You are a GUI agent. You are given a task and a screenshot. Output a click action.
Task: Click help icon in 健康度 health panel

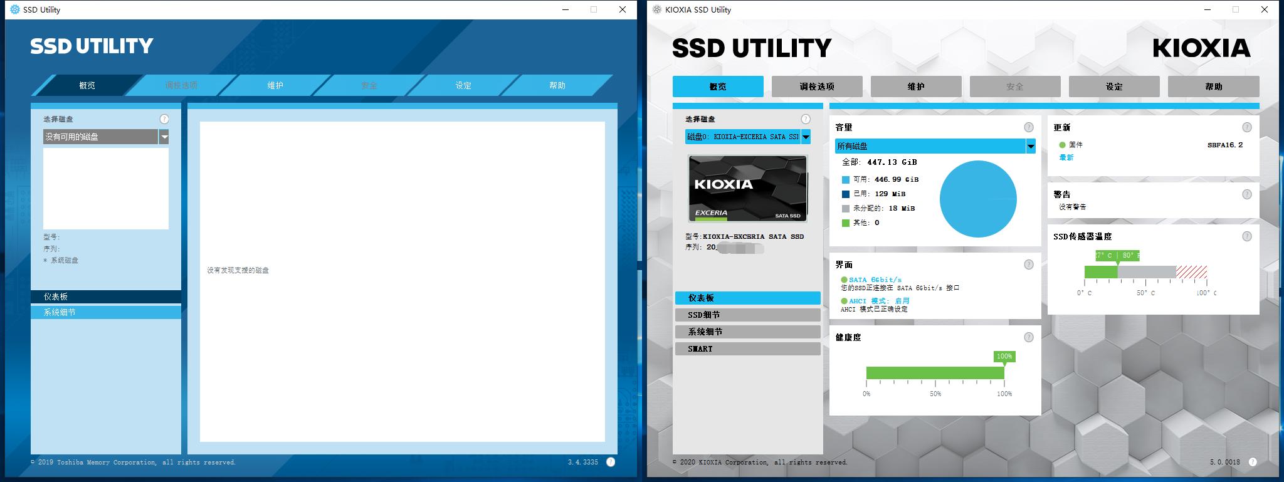coord(1029,337)
